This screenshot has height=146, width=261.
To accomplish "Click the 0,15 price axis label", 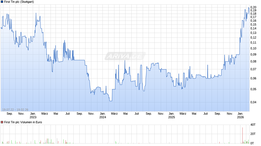I will tap(253, 24).
